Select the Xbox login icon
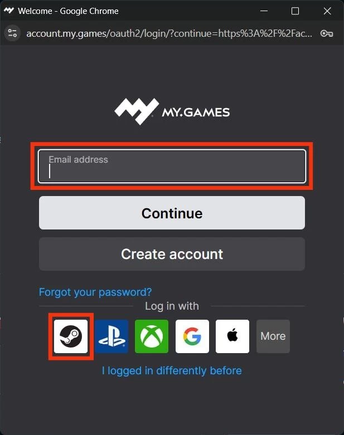The height and width of the screenshot is (435, 344). click(152, 336)
